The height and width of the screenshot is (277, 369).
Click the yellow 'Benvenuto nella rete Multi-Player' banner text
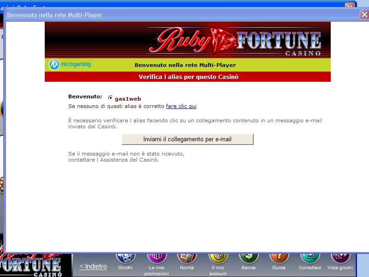[185, 65]
